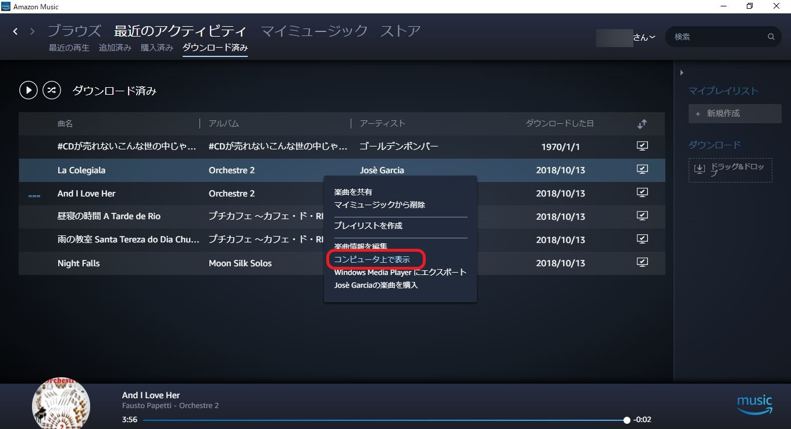The image size is (791, 429).
Task: Click マイプレイリスト heading
Action: point(724,91)
